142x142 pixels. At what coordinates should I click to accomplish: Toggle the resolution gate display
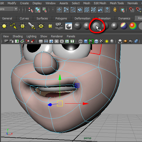coord(51,41)
